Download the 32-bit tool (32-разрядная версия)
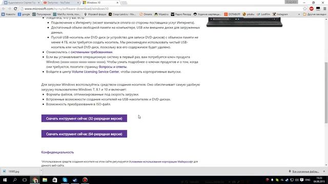328x184 pixels. pyautogui.click(x=84, y=118)
